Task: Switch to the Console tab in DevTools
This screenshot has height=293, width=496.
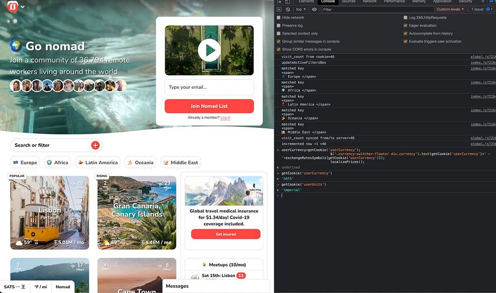Action: tap(328, 1)
